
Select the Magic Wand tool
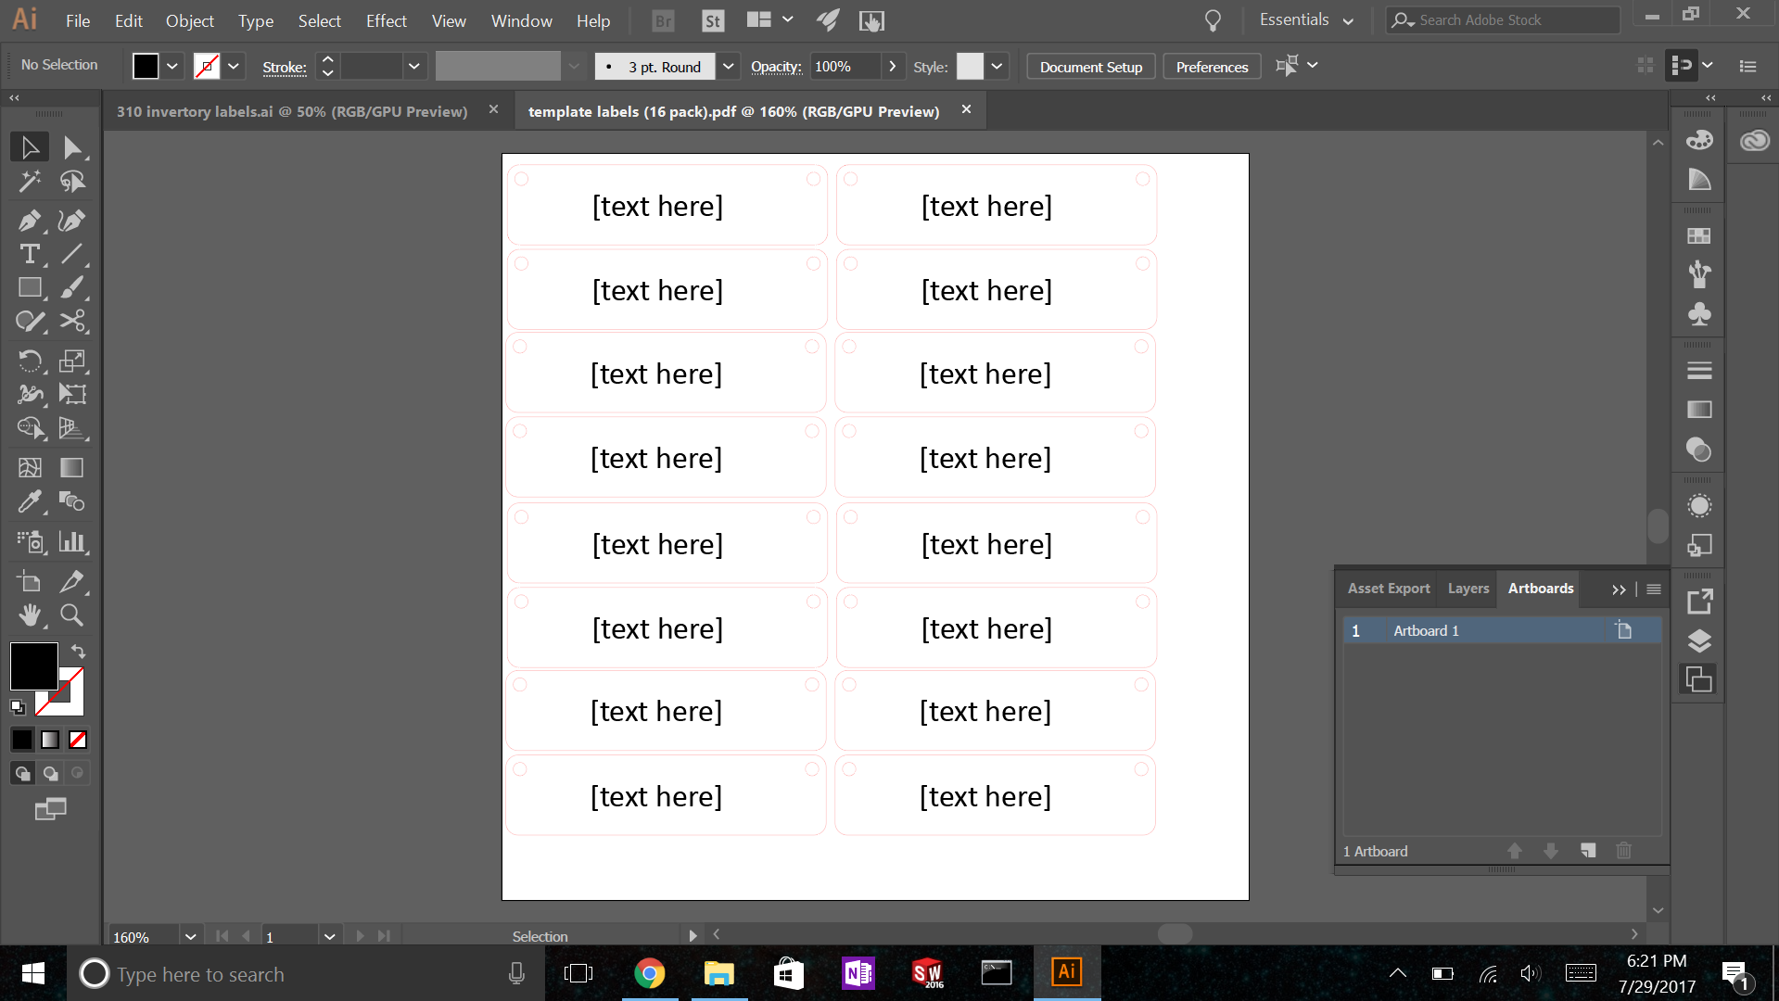(29, 181)
